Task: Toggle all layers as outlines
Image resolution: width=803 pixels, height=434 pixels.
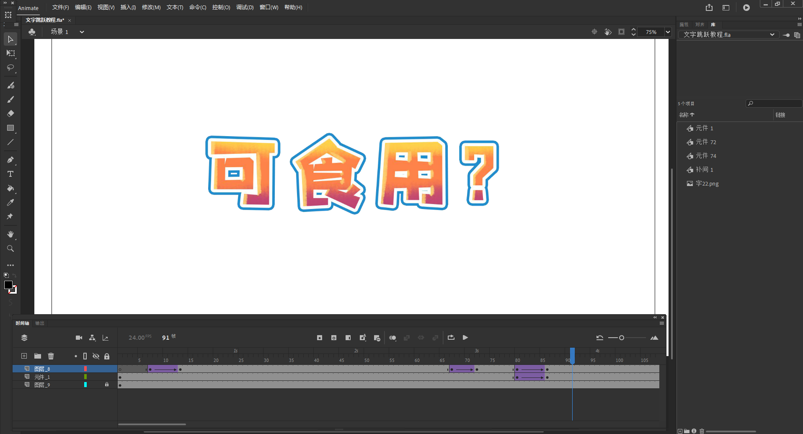Action: point(85,356)
